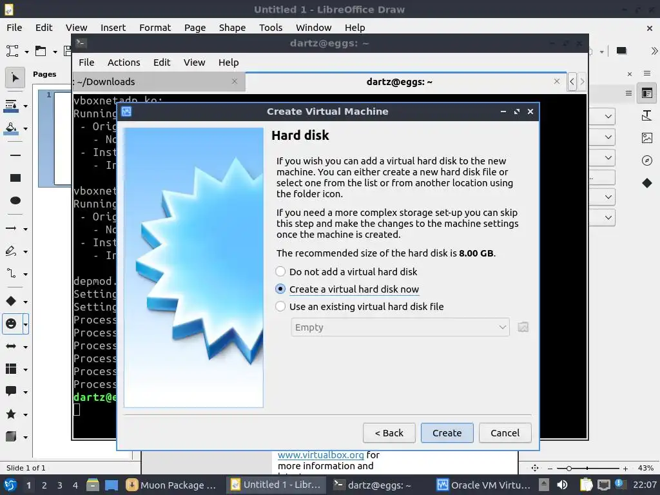
Task: Click the taskbar clock showing 22:07
Action: click(x=645, y=485)
